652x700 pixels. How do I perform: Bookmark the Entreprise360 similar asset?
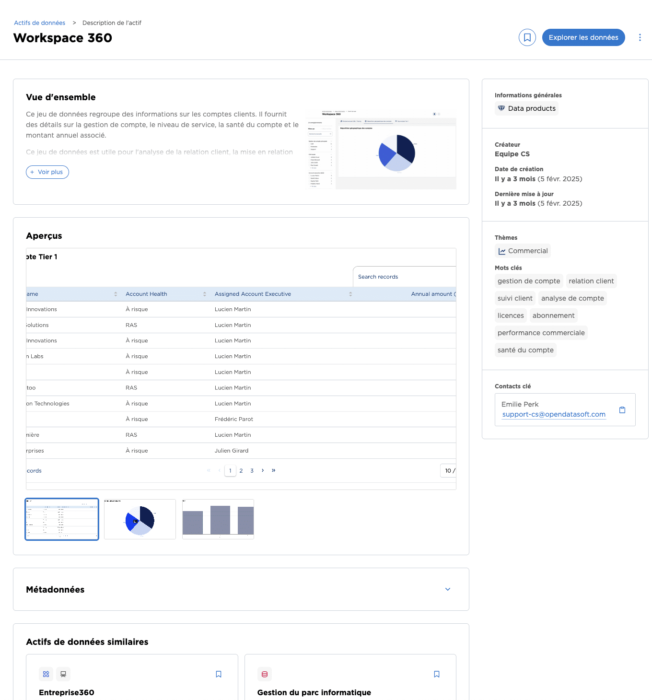tap(219, 674)
